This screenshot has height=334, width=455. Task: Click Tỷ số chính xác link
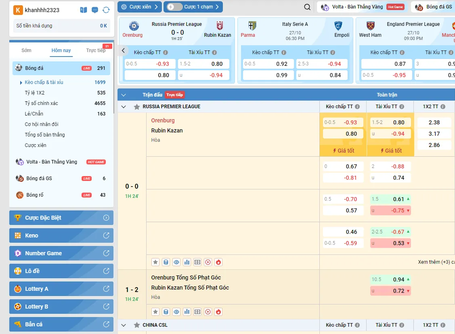click(x=41, y=103)
